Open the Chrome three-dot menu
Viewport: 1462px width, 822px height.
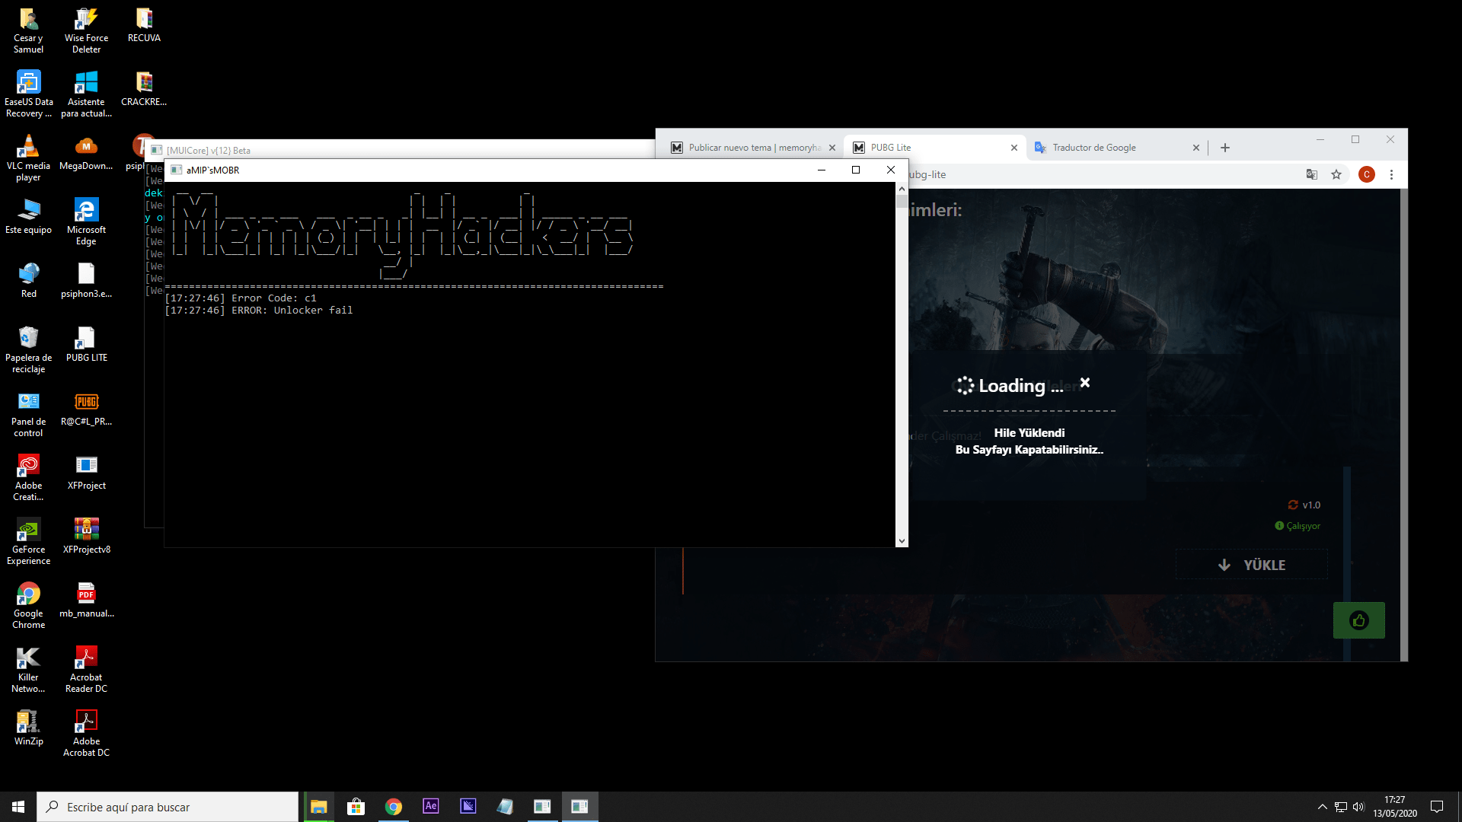1391,174
